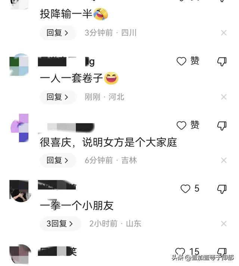Screen dimensions: 239x266
Task: Open the purple avatar user's profile
Action: (19, 128)
